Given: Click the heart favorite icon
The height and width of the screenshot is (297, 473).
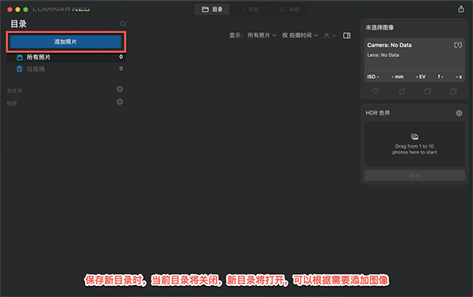Looking at the screenshot, I should pyautogui.click(x=375, y=91).
